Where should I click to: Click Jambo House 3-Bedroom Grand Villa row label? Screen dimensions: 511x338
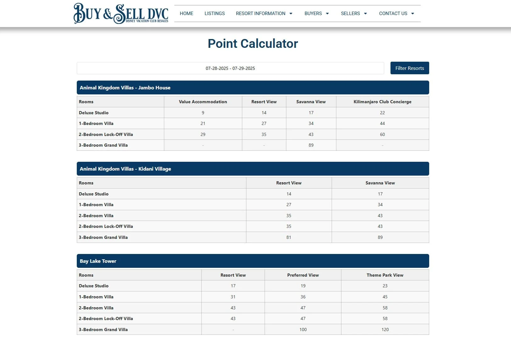click(x=103, y=145)
